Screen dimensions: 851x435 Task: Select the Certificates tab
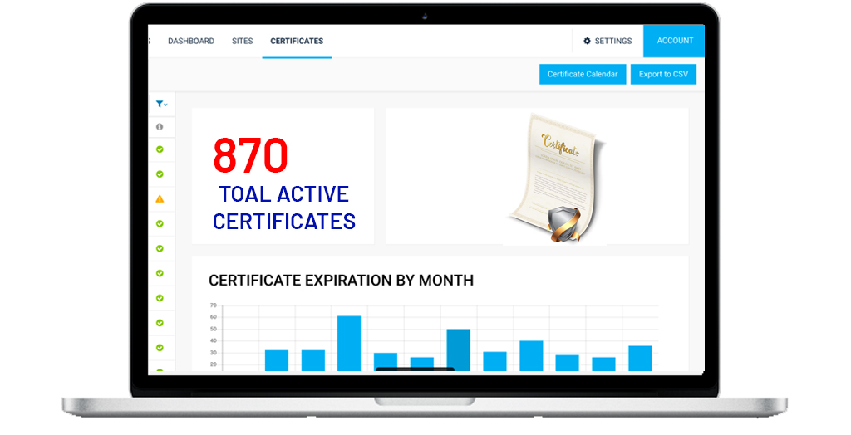pyautogui.click(x=297, y=41)
